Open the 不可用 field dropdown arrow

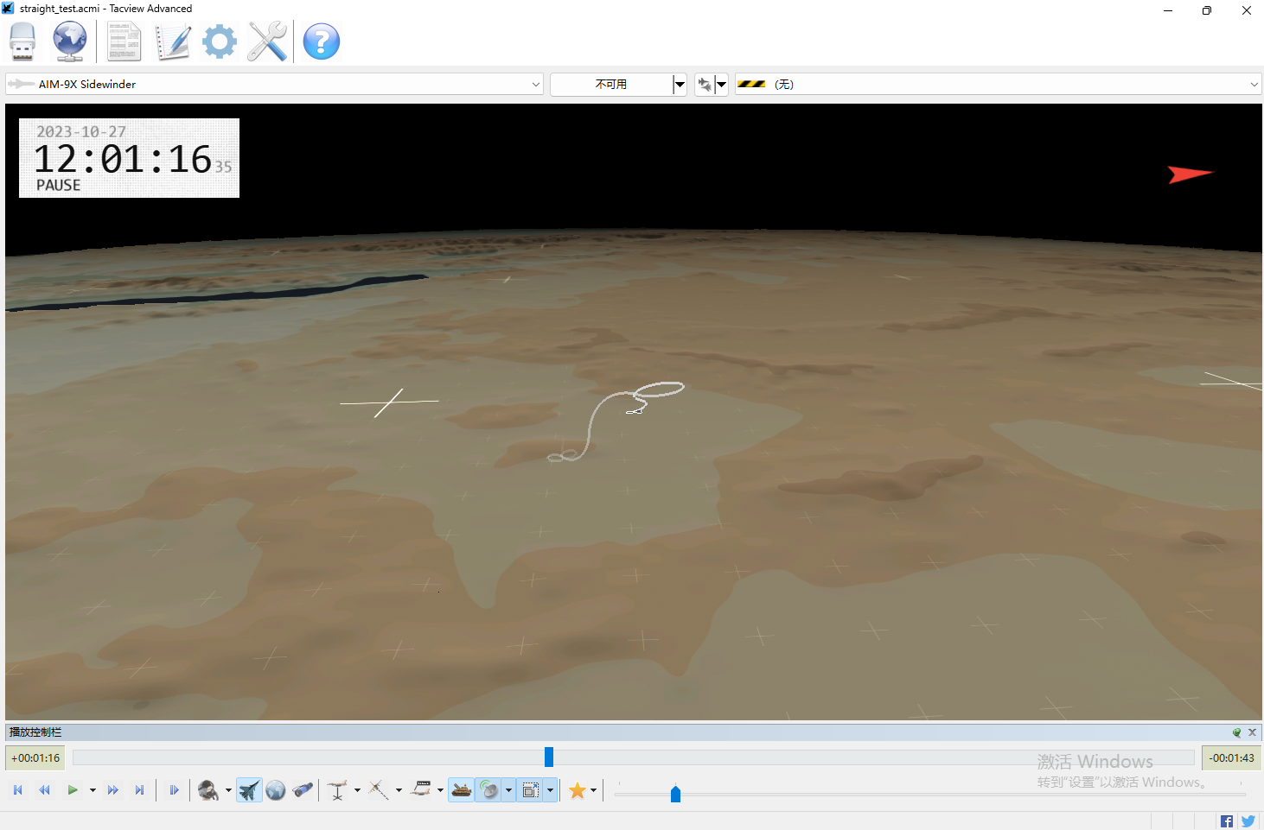click(x=680, y=84)
